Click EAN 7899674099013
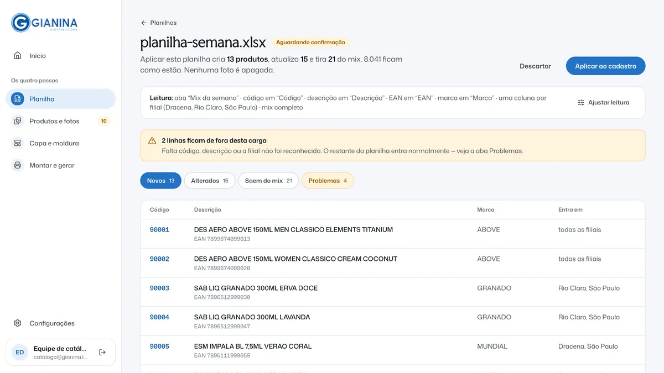Viewport: 664px width, 373px height. click(222, 239)
